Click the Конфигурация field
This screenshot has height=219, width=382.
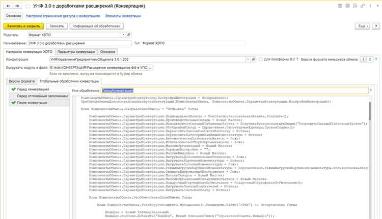tap(147, 59)
